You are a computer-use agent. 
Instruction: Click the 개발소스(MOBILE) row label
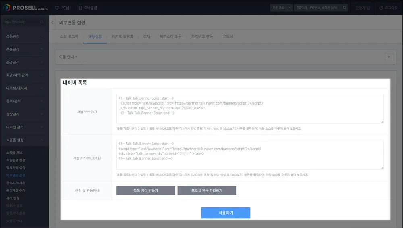[x=87, y=158]
